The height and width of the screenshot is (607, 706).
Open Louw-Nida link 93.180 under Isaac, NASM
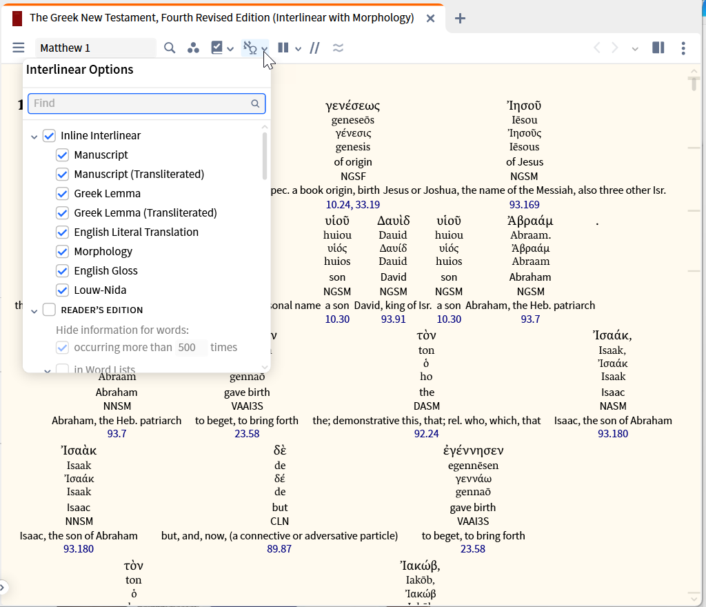(x=613, y=434)
